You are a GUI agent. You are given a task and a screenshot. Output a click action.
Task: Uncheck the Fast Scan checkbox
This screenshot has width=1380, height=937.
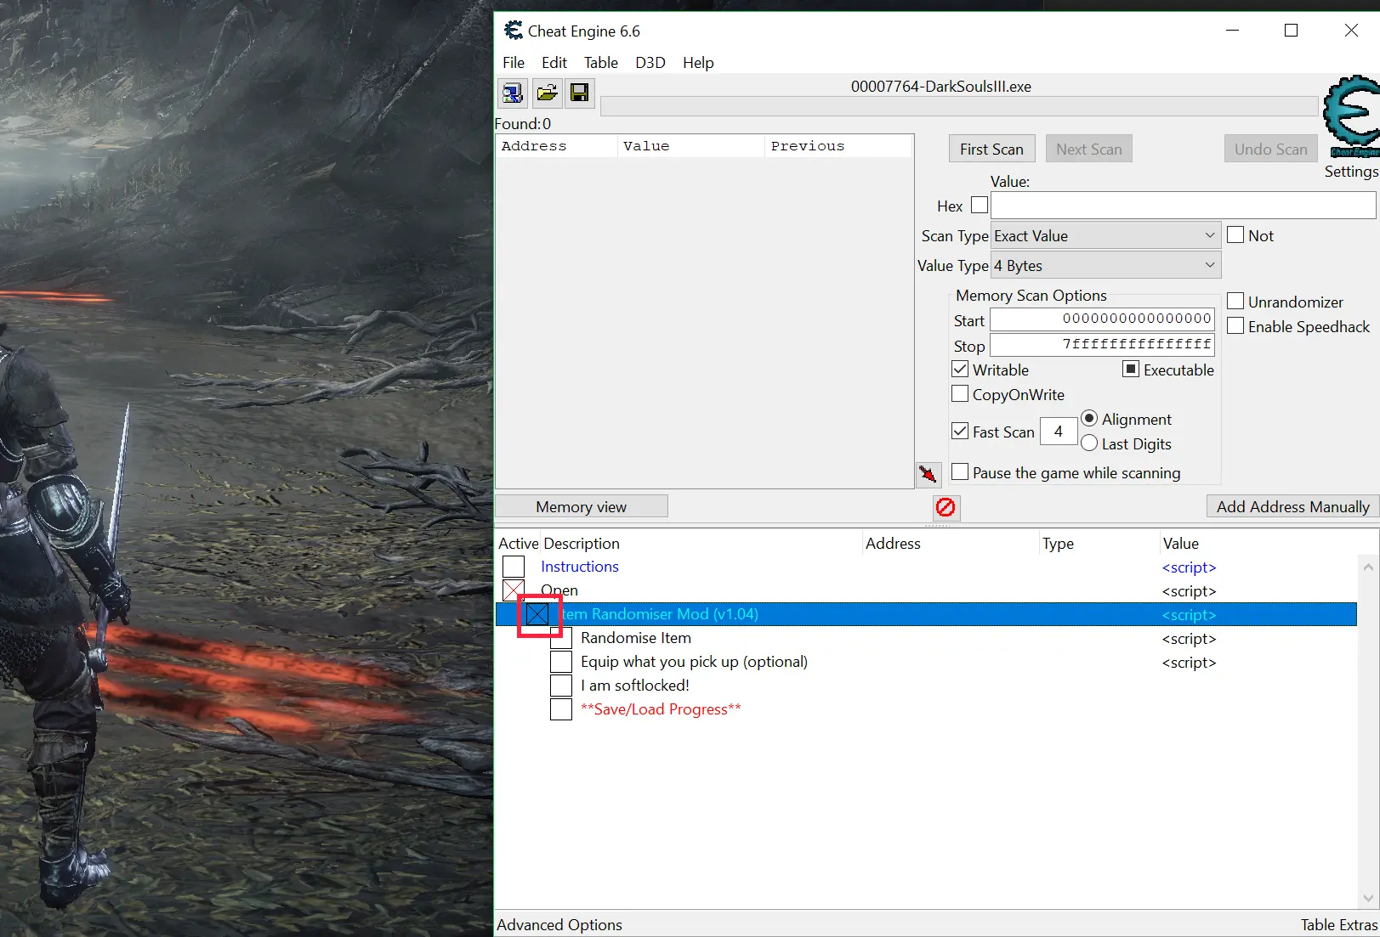click(960, 431)
